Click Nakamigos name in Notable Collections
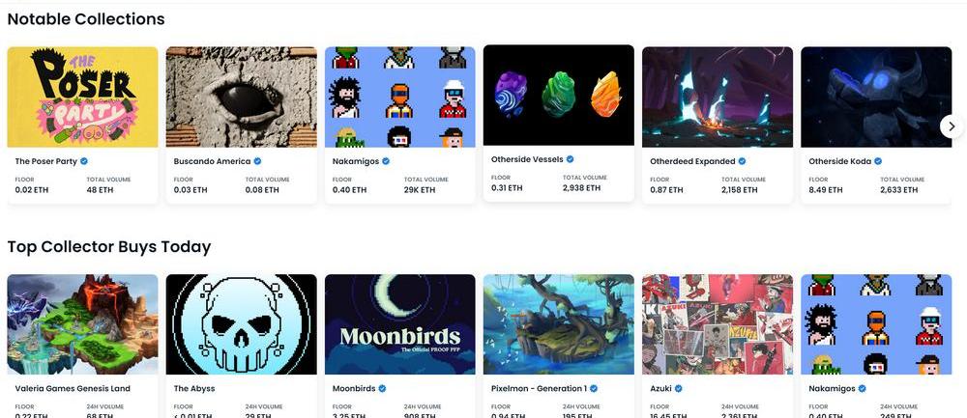 (356, 161)
